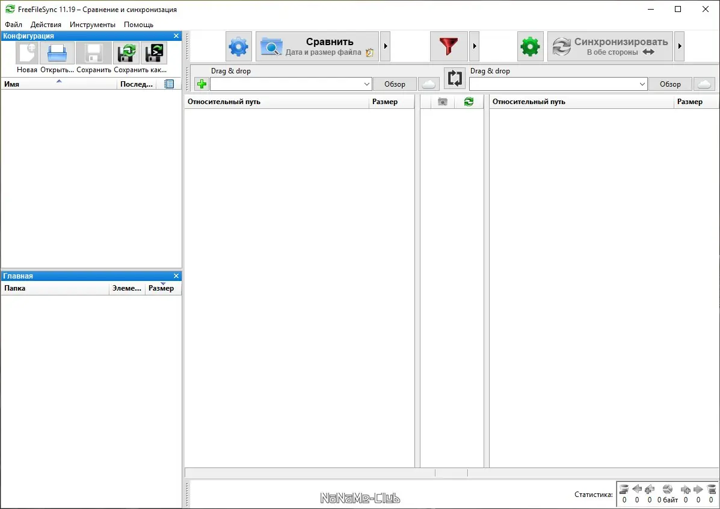
Task: Click the Сохранить как sync-job floppy icon
Action: click(126, 53)
